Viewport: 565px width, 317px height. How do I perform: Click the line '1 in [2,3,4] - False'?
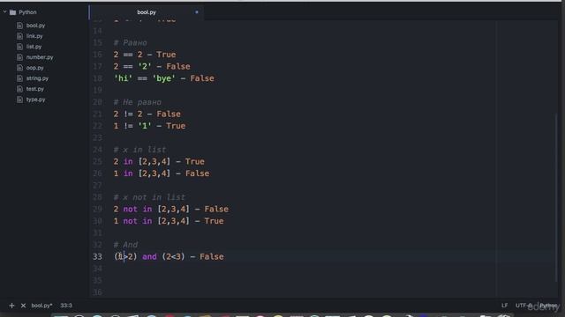[x=162, y=173]
